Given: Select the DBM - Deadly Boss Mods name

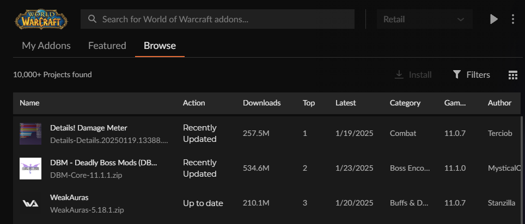Looking at the screenshot, I should pos(103,163).
